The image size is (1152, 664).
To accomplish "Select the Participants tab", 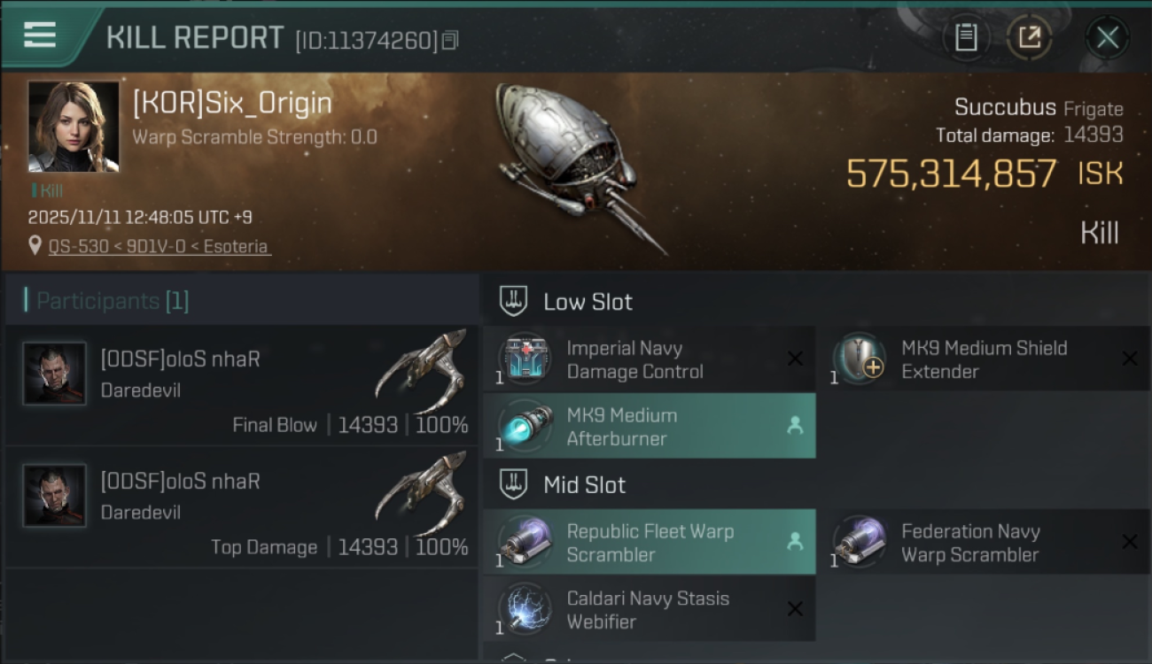I will click(x=112, y=301).
